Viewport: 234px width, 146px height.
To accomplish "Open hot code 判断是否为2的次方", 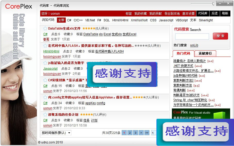I will click(186, 95).
